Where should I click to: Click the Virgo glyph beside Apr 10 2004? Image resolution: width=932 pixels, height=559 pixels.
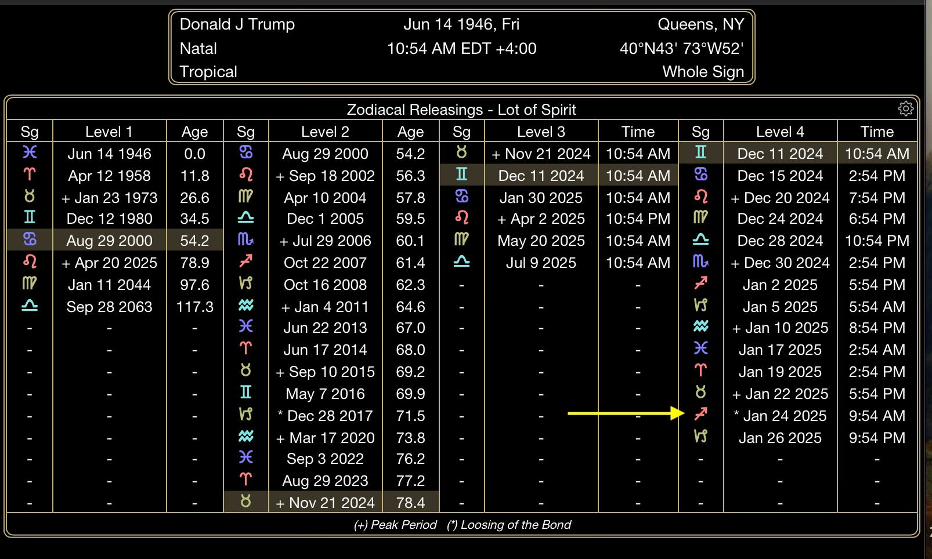coord(245,197)
